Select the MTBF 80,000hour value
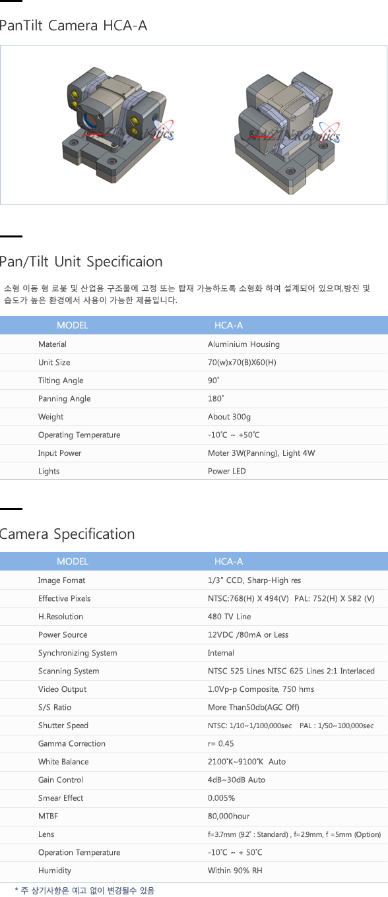The width and height of the screenshot is (388, 897). [x=228, y=816]
